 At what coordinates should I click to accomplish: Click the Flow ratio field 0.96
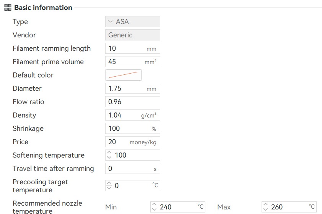click(133, 102)
